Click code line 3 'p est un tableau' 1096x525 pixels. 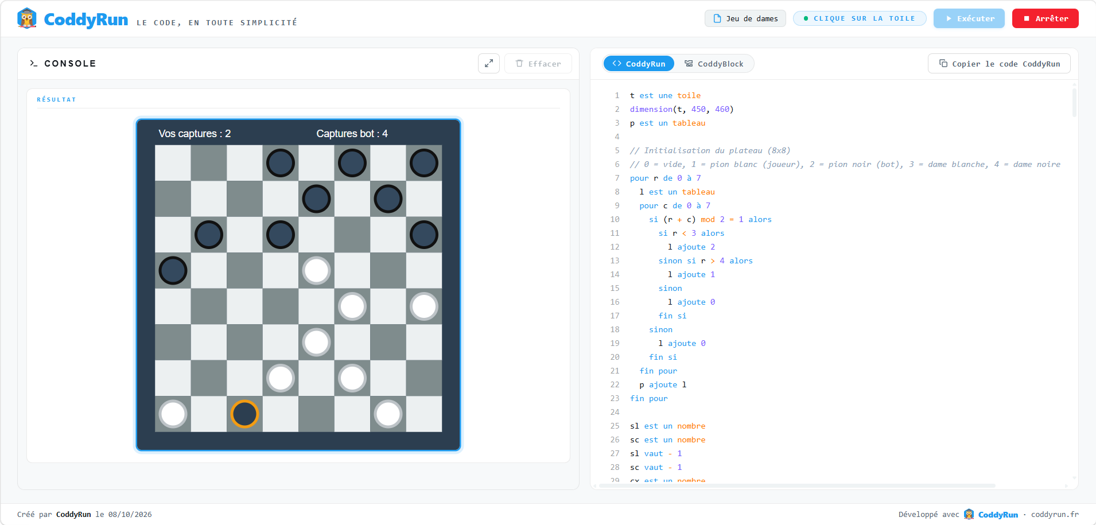(x=667, y=123)
